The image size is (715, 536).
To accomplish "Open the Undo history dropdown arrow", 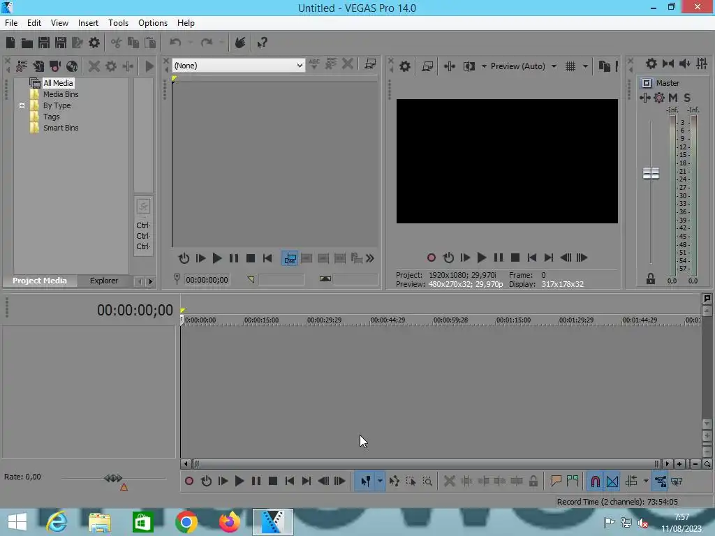I will (190, 43).
